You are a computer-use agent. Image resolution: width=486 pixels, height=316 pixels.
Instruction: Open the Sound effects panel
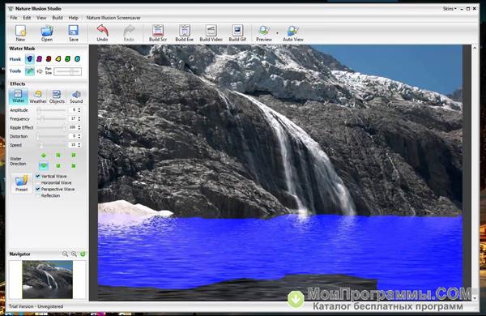(76, 96)
